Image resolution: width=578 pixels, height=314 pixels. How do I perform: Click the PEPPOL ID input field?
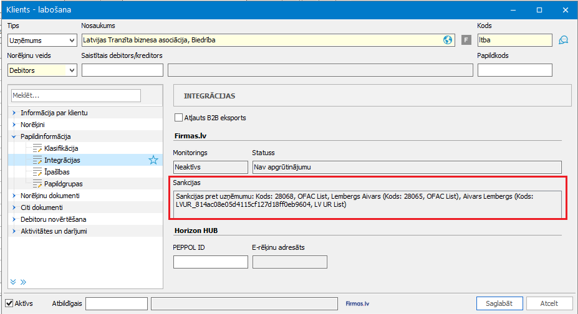pyautogui.click(x=211, y=262)
